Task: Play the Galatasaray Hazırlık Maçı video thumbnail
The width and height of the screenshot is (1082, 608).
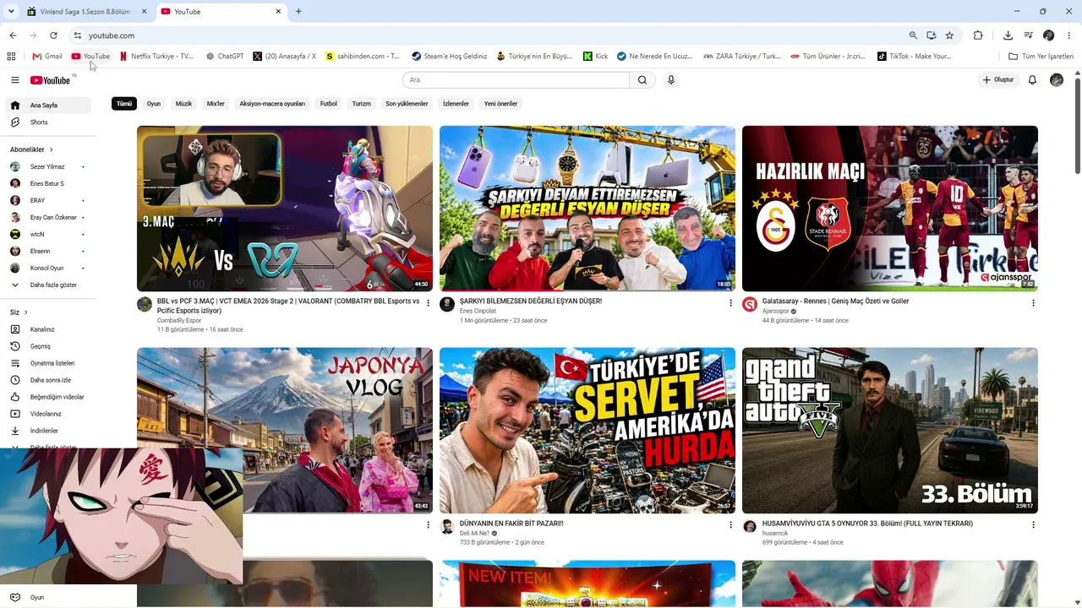Action: [x=890, y=209]
